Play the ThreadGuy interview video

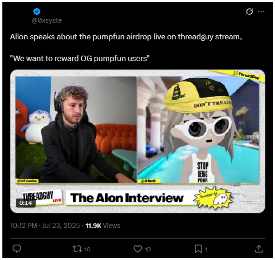(138, 141)
